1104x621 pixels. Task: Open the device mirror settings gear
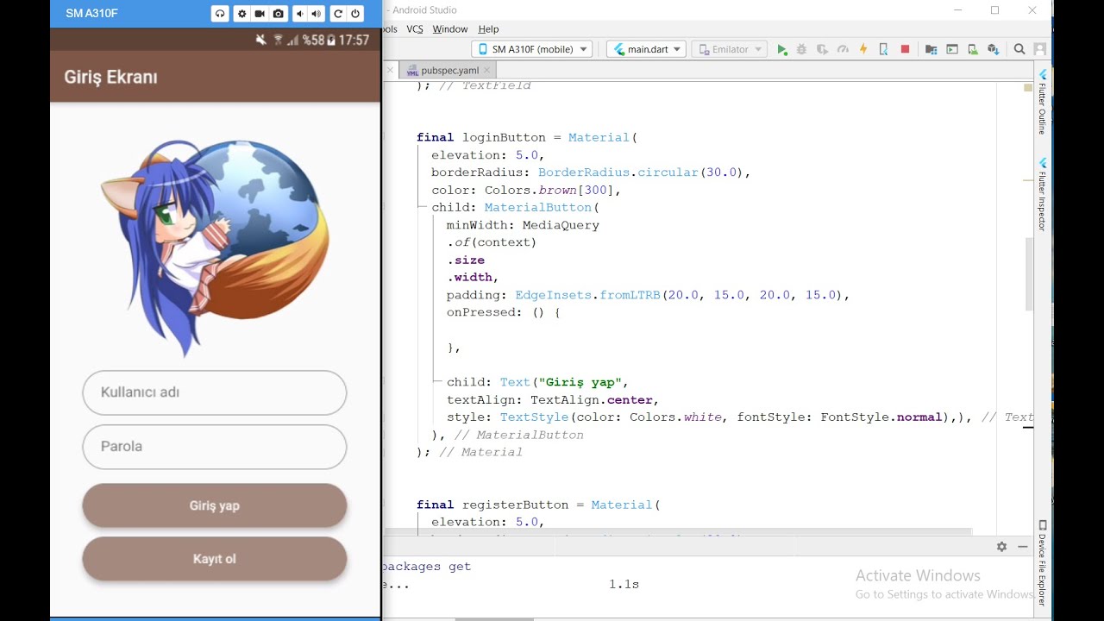[241, 14]
